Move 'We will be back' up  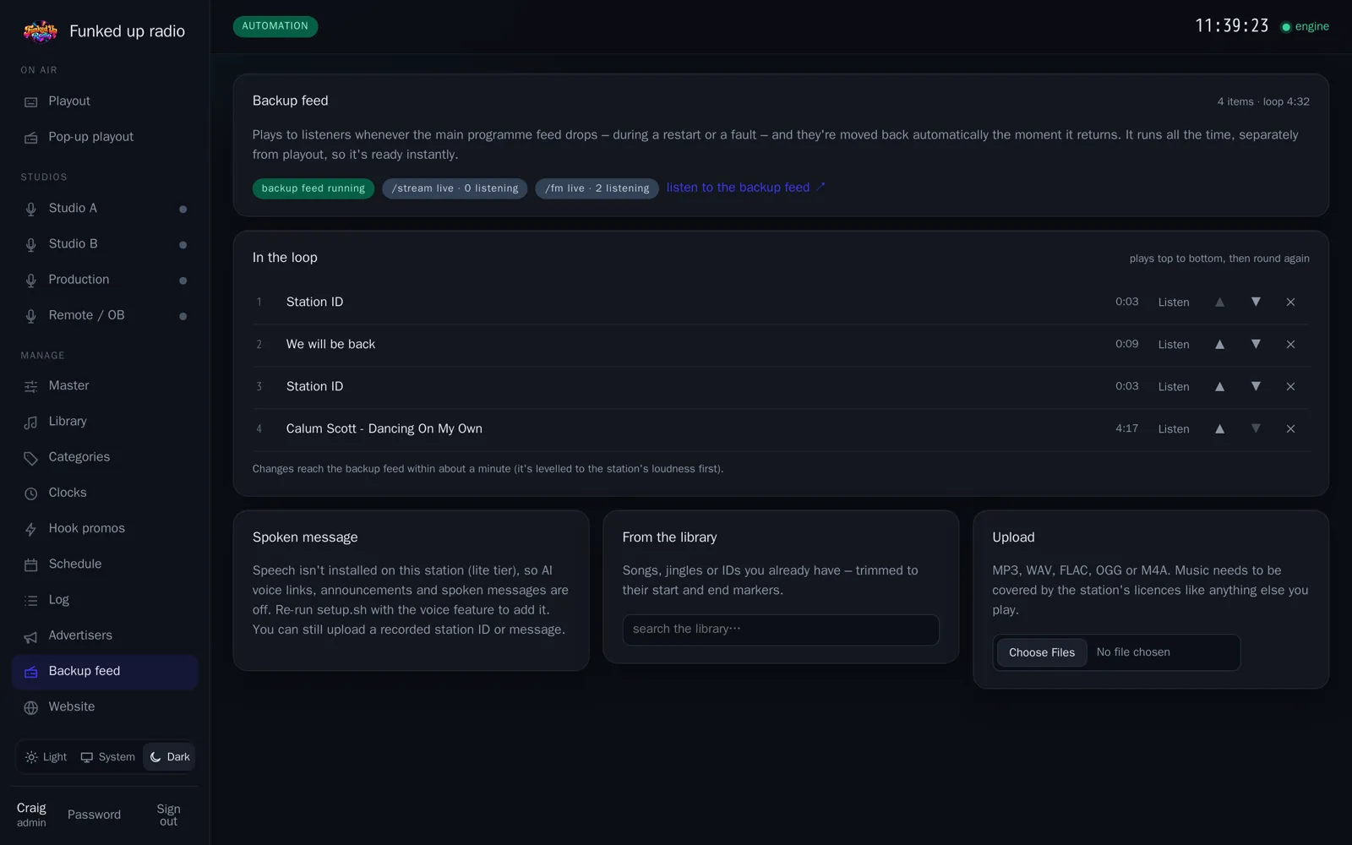coord(1219,345)
